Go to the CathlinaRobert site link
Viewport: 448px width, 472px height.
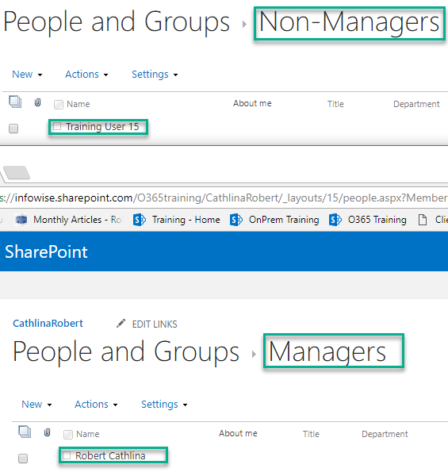(48, 324)
